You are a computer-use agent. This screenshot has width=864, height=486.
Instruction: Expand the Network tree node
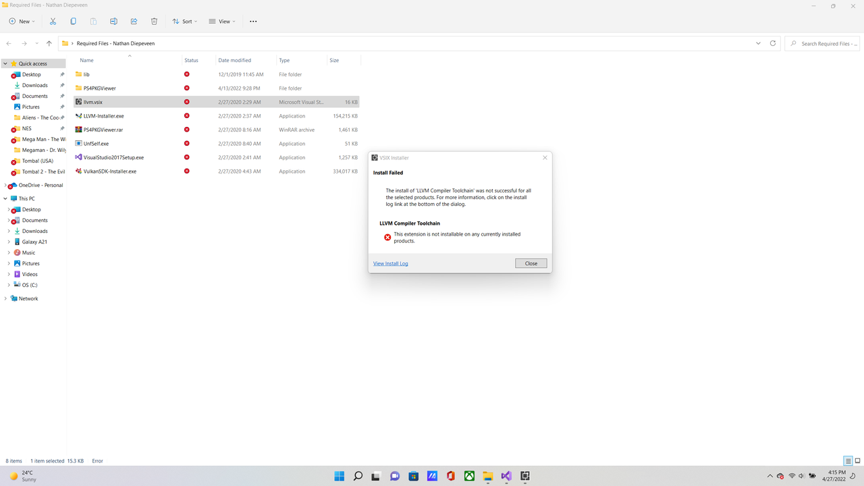5,298
